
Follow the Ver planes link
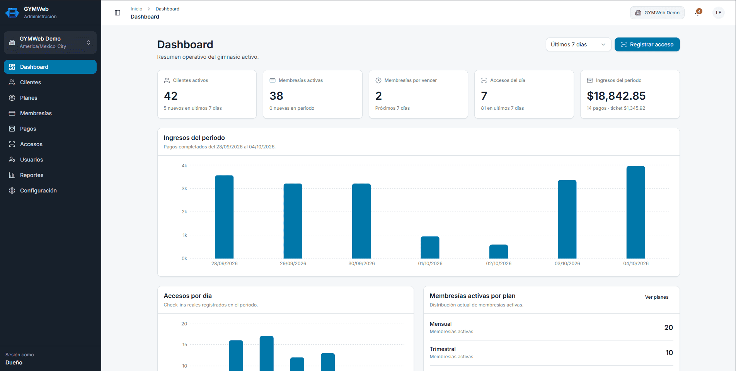click(656, 297)
